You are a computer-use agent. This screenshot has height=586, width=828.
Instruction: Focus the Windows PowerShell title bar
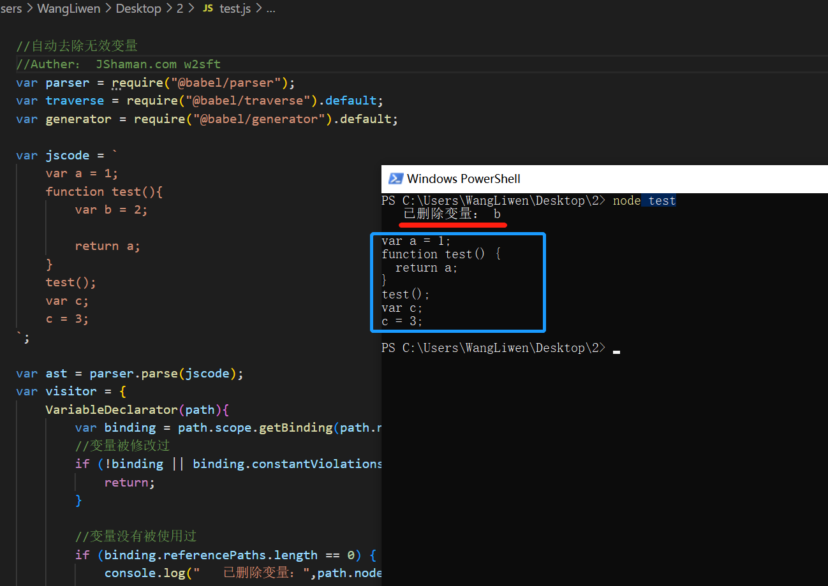pos(574,179)
